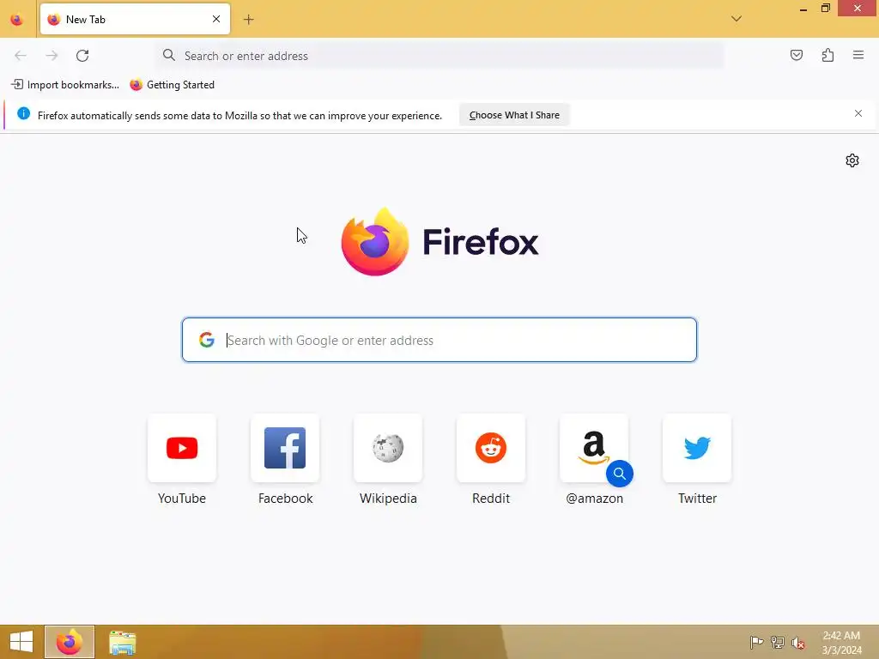Open the Reddit shortcut tile

coord(491,448)
